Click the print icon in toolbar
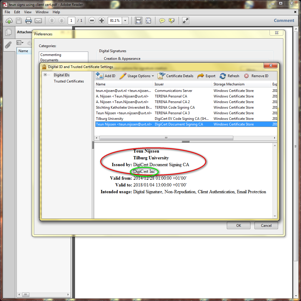The width and height of the screenshot is (301, 301). pyautogui.click(x=29, y=21)
